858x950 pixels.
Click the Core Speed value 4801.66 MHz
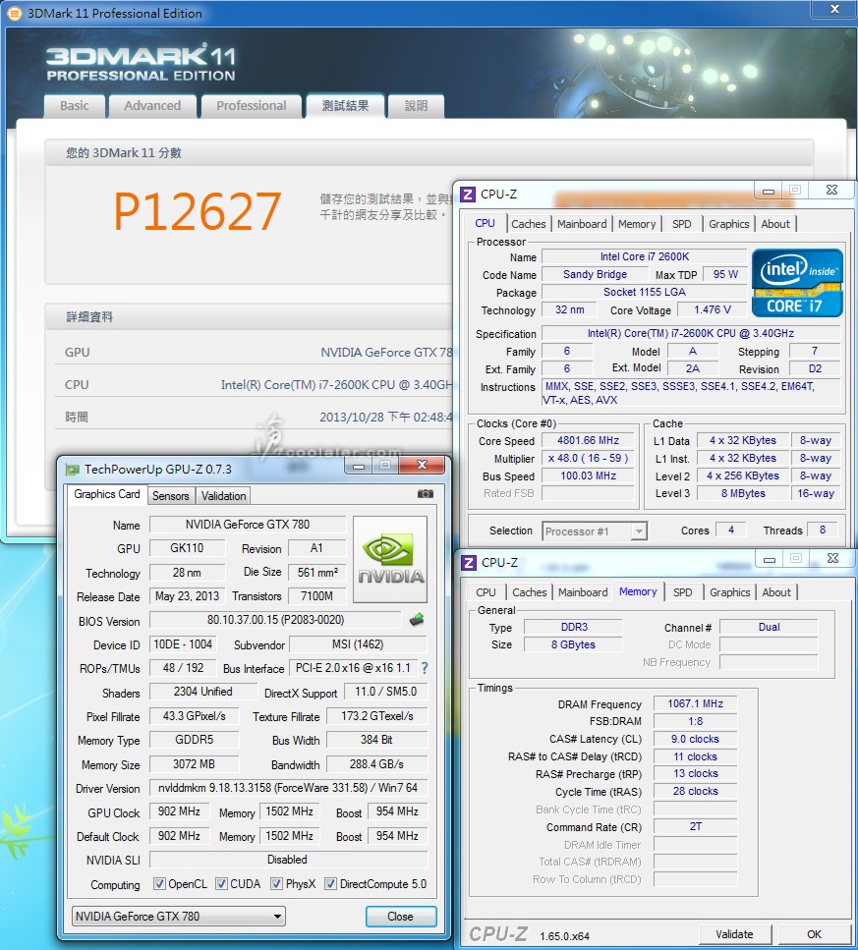588,440
